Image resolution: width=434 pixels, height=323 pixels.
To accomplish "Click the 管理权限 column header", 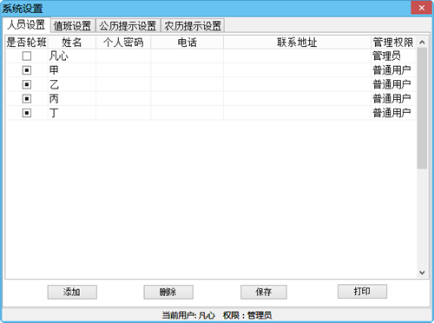I will pos(393,43).
